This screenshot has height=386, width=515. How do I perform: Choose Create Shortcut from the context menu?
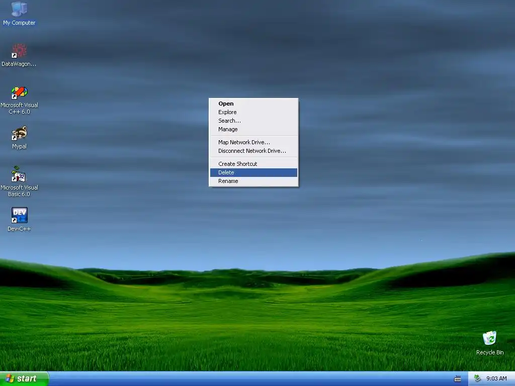pyautogui.click(x=253, y=164)
